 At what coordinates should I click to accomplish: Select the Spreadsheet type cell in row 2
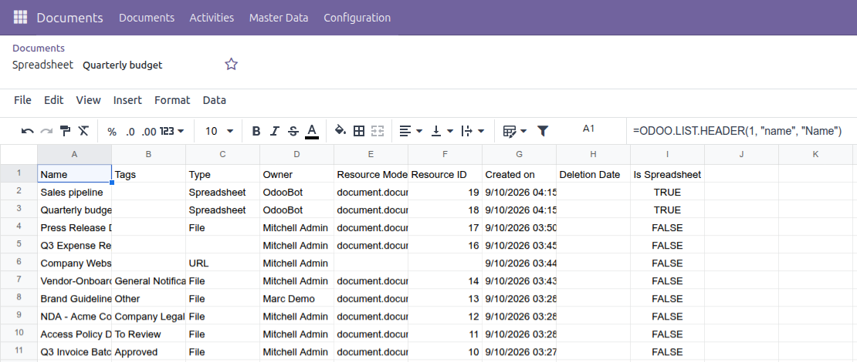pyautogui.click(x=222, y=193)
